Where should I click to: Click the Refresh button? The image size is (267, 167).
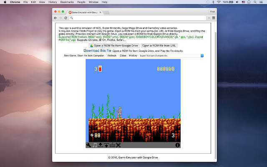pos(112,56)
